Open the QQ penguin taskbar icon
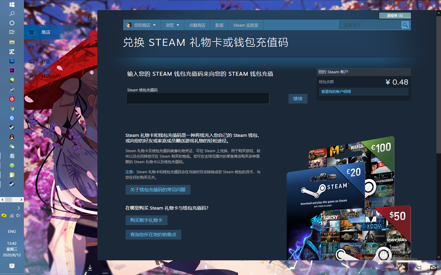 pyautogui.click(x=12, y=137)
